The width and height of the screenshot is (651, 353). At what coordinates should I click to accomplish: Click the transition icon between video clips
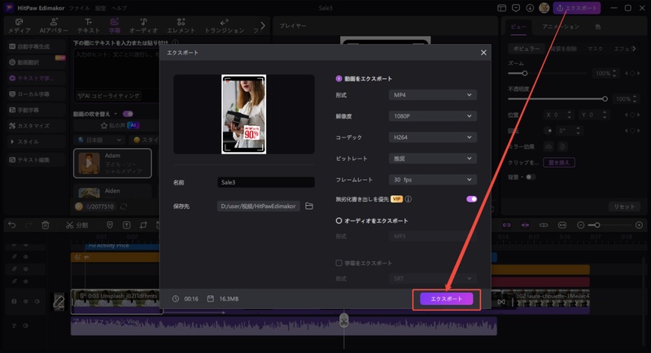501,302
